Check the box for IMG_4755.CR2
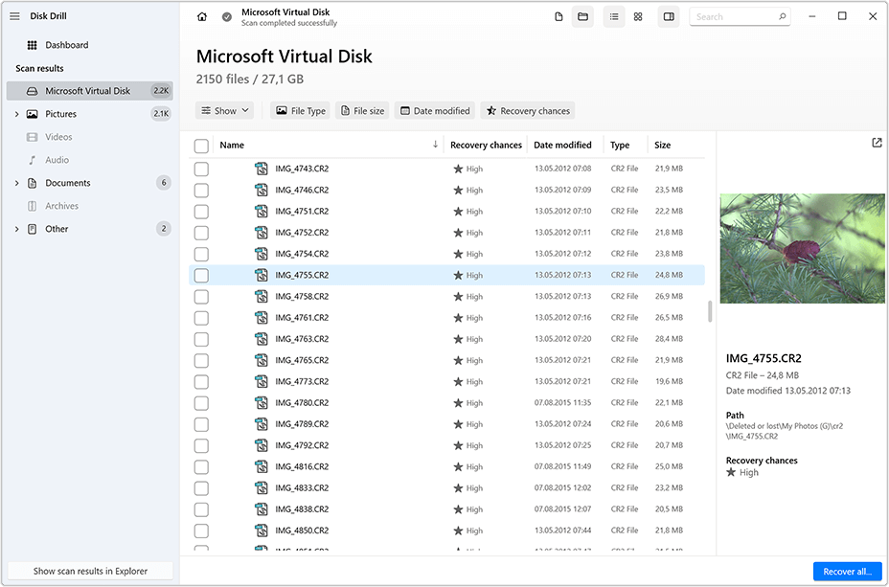This screenshot has height=587, width=889. [201, 276]
